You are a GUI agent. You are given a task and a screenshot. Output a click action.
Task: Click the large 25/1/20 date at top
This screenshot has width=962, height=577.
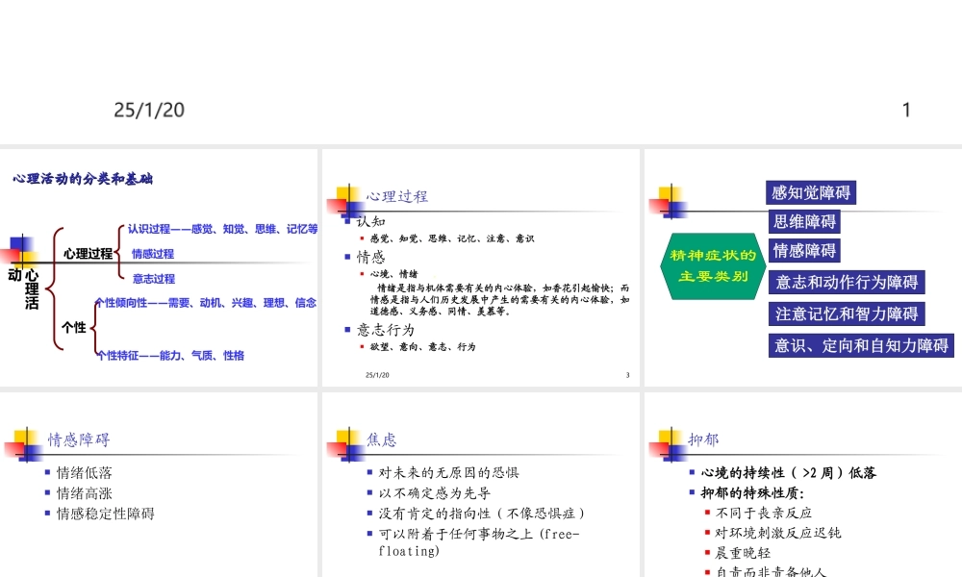[149, 110]
